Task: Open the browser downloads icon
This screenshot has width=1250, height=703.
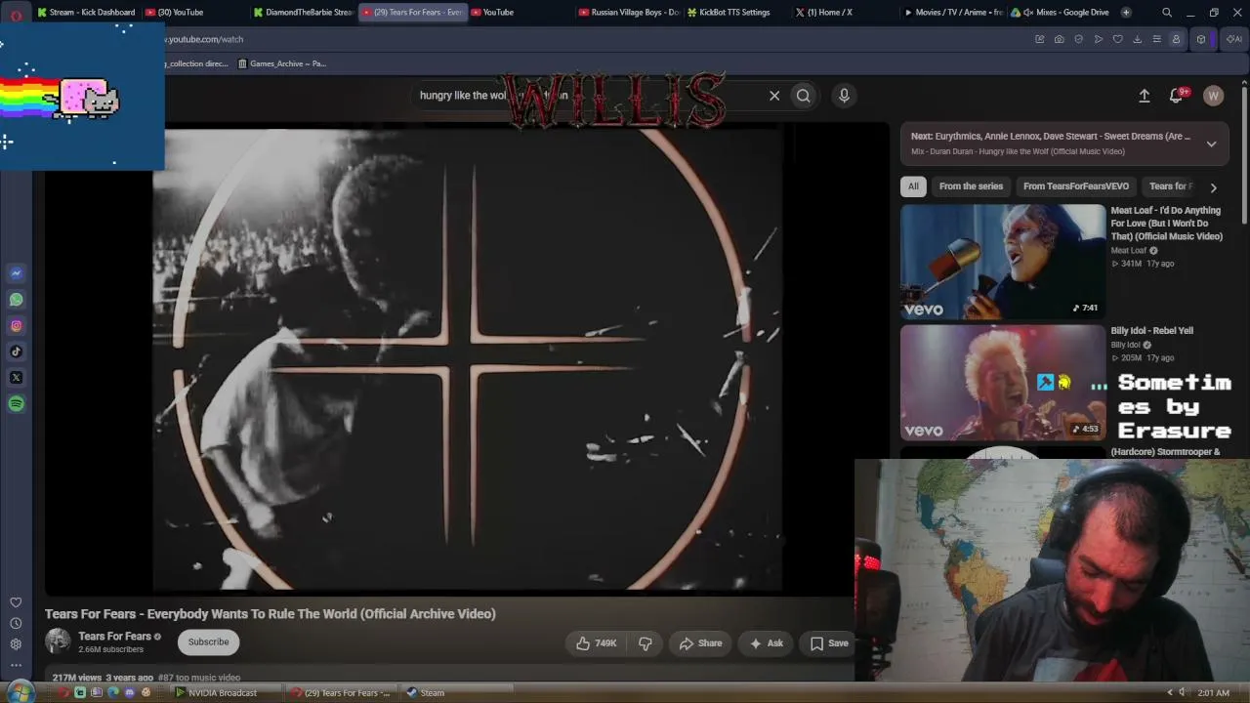Action: [1137, 39]
